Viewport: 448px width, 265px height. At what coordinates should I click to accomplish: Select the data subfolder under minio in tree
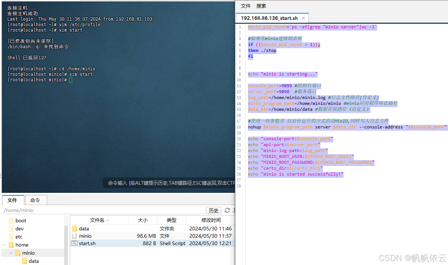click(34, 261)
